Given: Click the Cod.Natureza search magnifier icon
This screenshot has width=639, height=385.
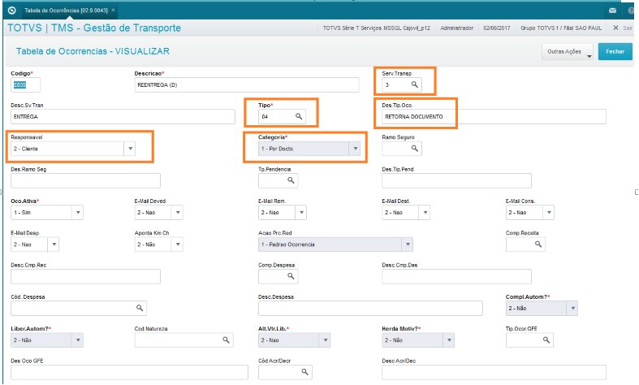Looking at the screenshot, I should 227,340.
